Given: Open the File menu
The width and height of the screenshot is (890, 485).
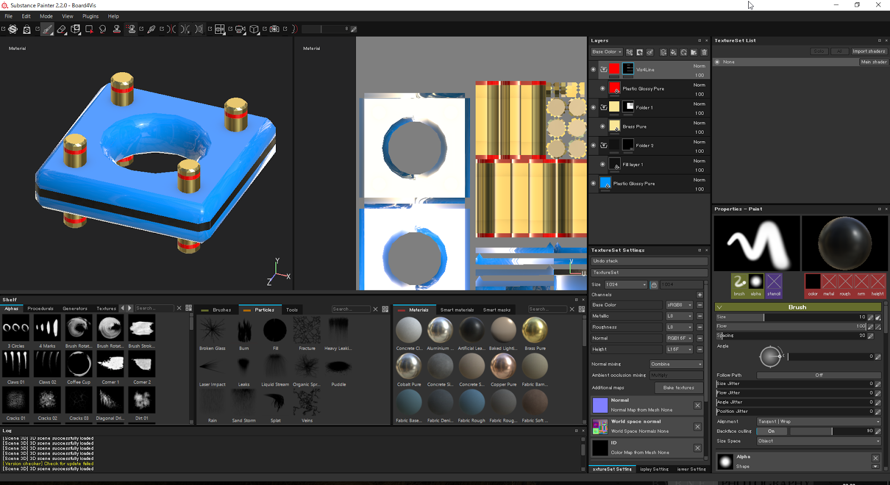Looking at the screenshot, I should (8, 16).
